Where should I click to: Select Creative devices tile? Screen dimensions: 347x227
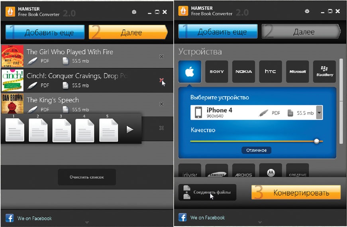[x=298, y=170]
